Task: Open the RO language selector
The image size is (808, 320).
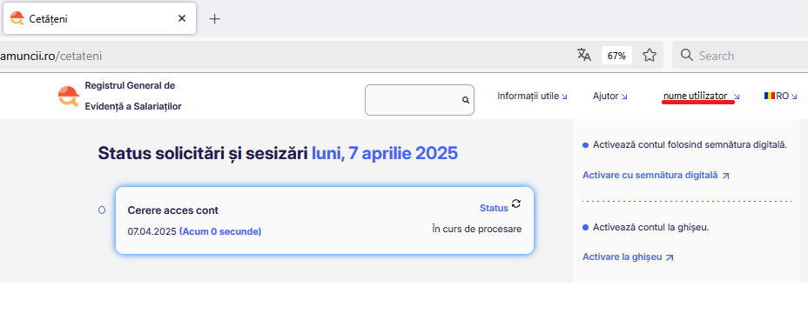Action: [x=780, y=96]
